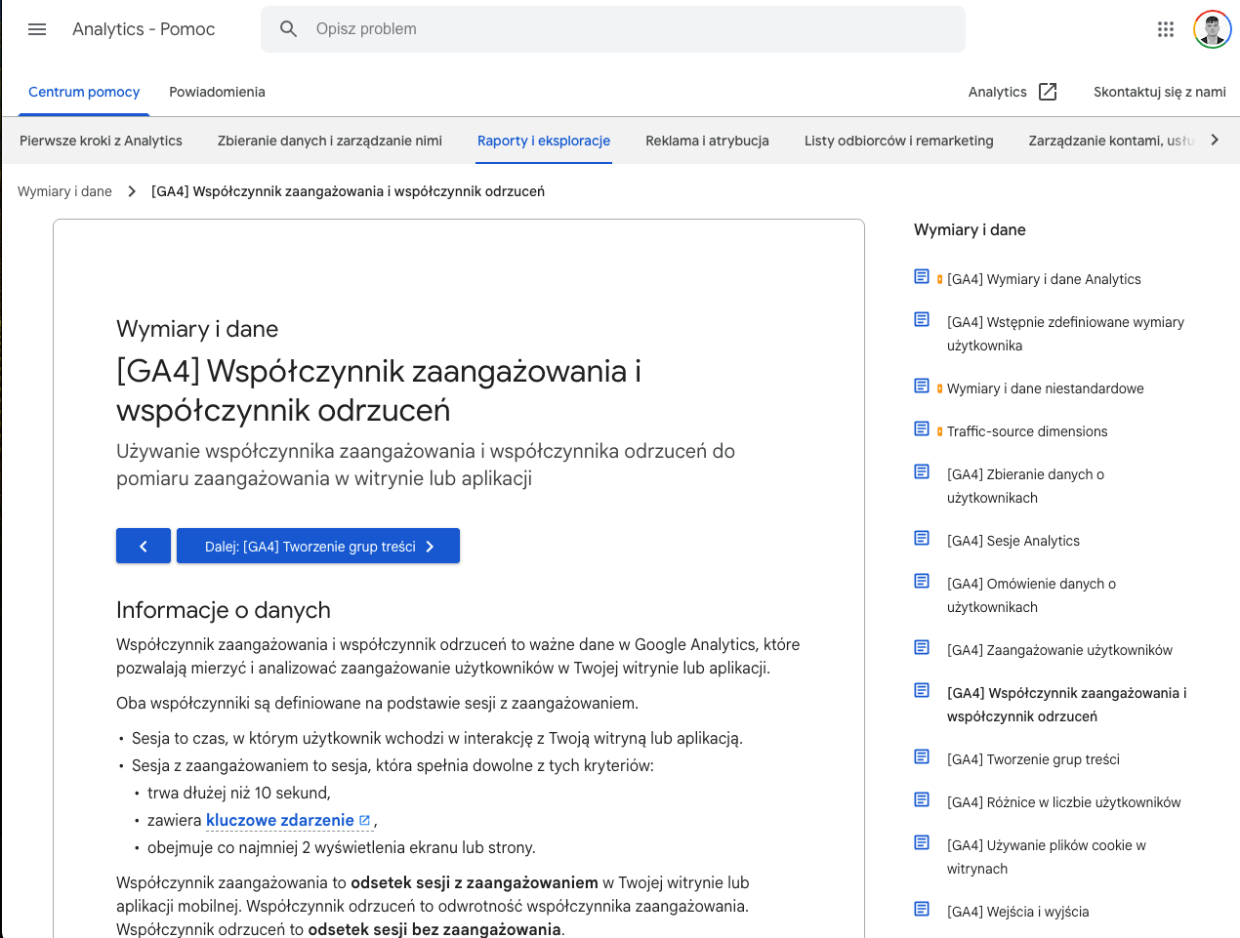Open the Google apps grid
1240x938 pixels.
coord(1166,29)
